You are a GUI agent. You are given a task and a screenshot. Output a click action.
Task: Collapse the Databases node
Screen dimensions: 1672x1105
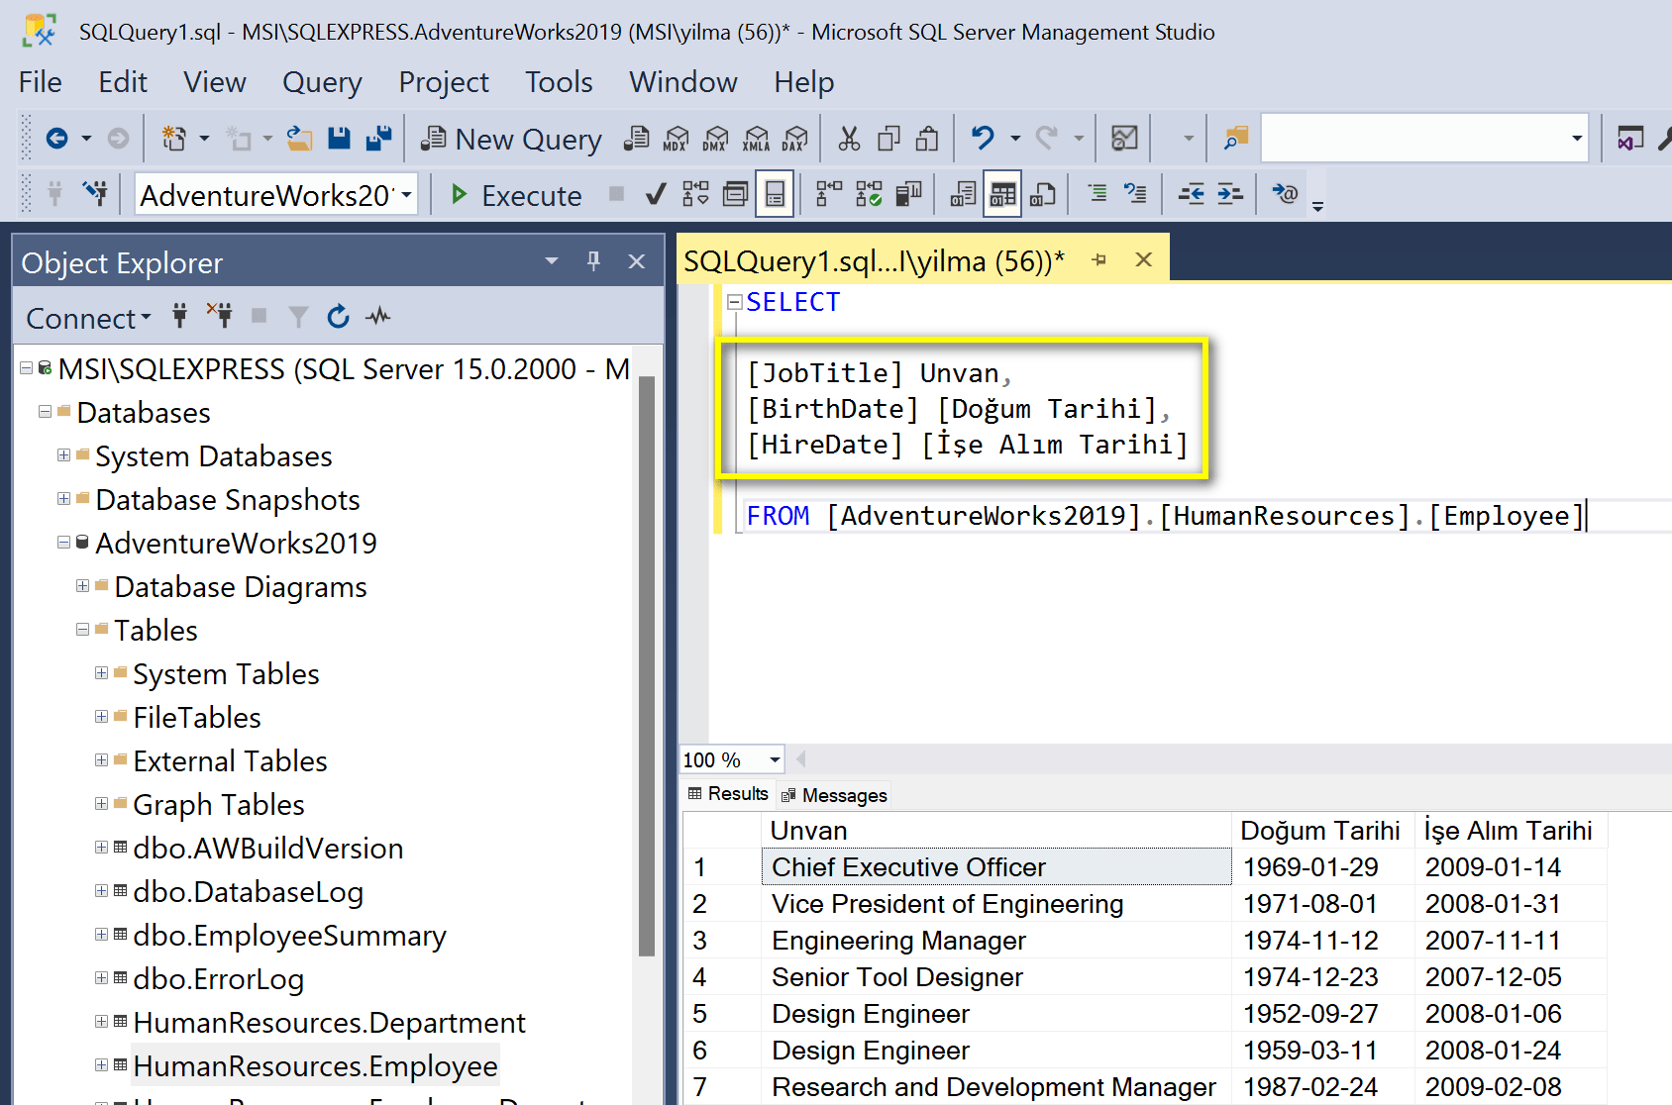[x=45, y=411]
